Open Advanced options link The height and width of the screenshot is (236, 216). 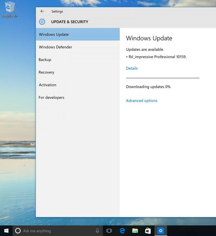[x=141, y=101]
